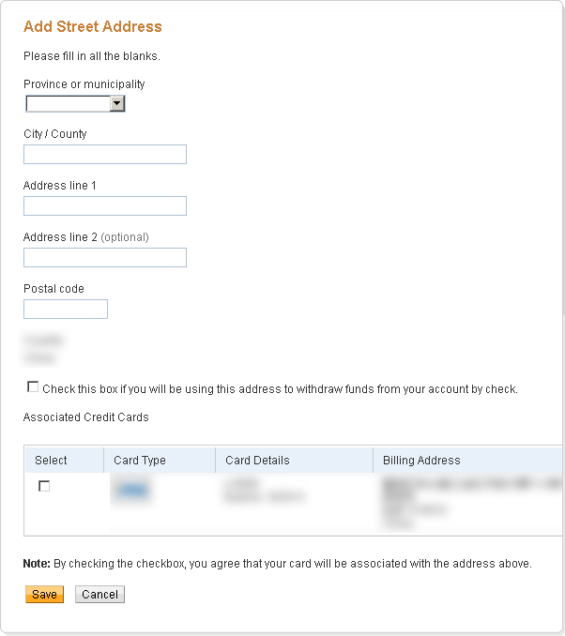The width and height of the screenshot is (565, 636).
Task: Click the City / County input field
Action: tap(105, 155)
